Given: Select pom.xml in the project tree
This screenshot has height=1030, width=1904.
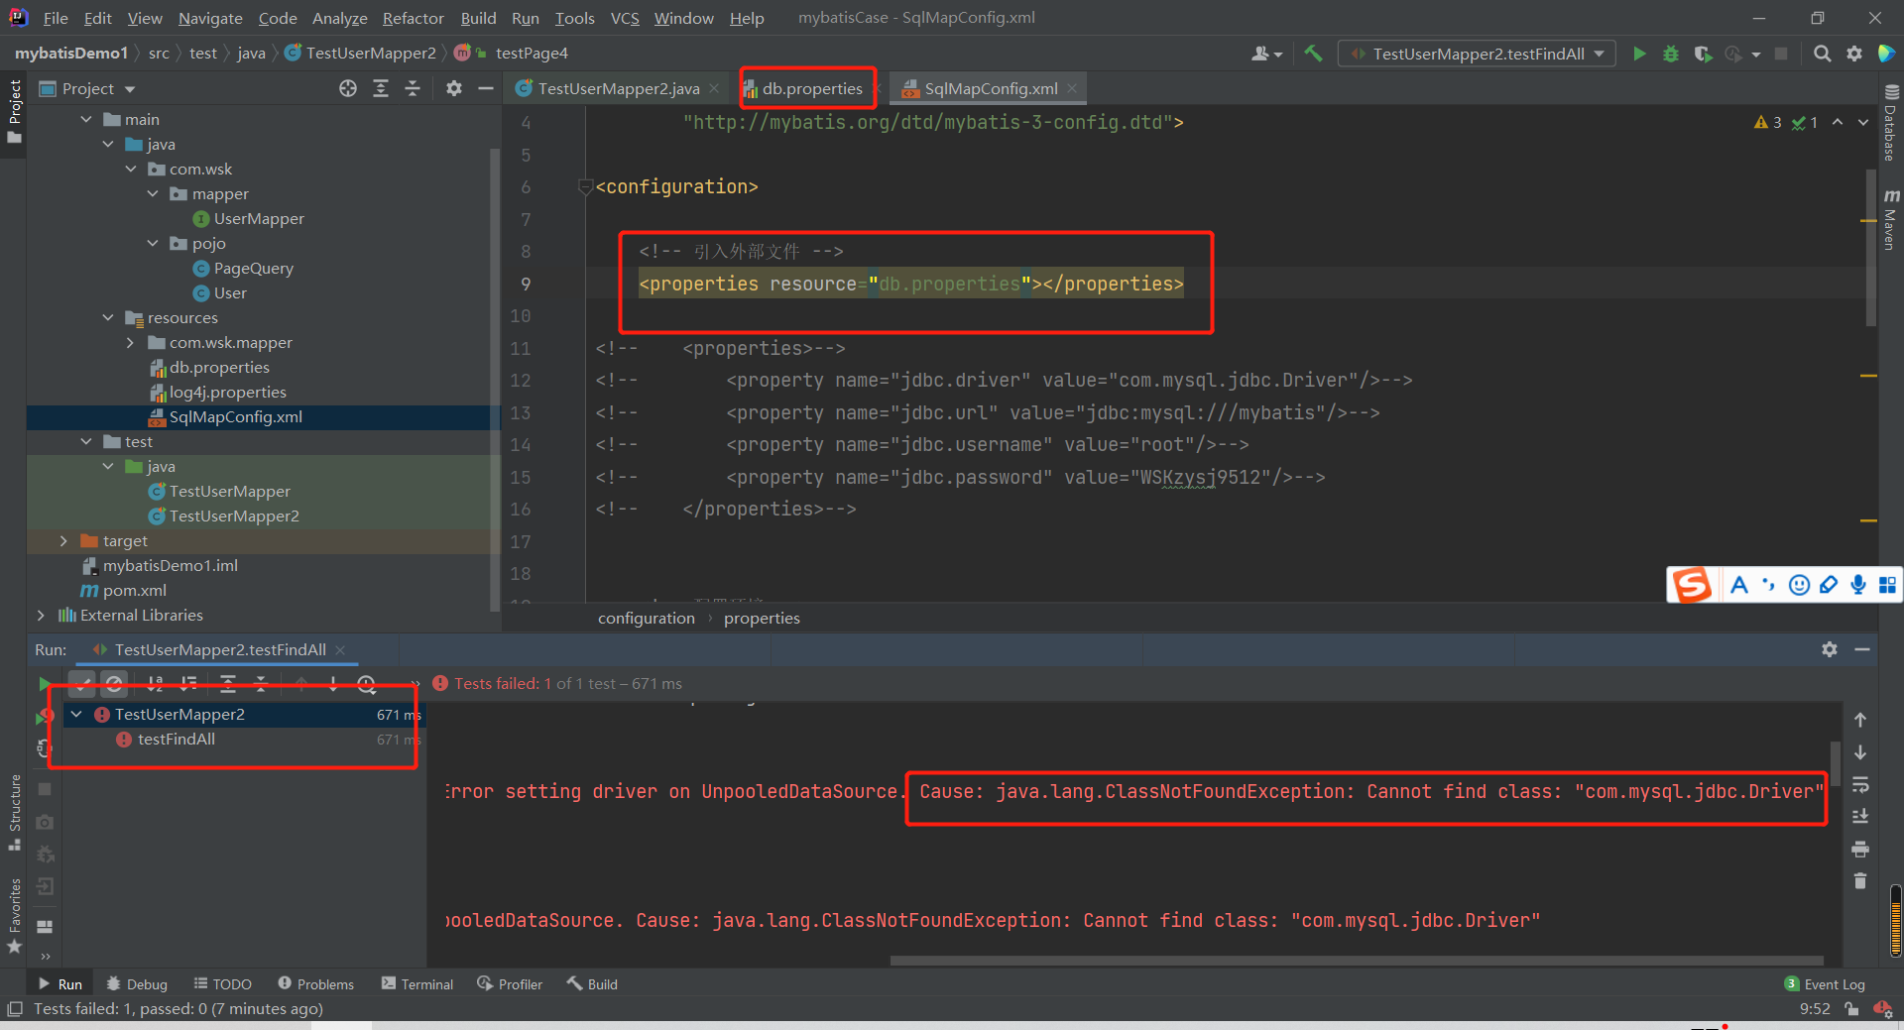Looking at the screenshot, I should (x=135, y=590).
